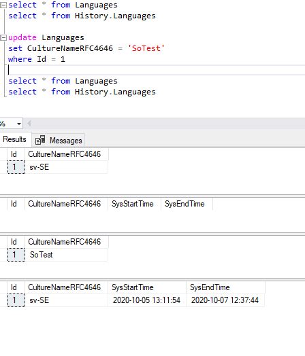Click the 'update' keyword in the editor

(x=22, y=37)
